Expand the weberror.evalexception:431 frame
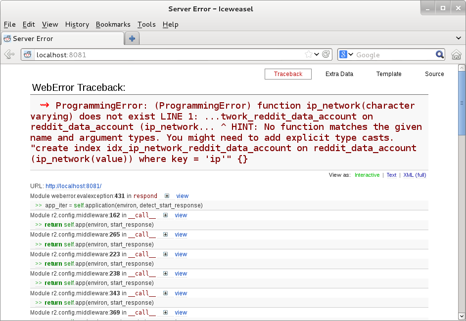This screenshot has width=466, height=321. click(167, 196)
